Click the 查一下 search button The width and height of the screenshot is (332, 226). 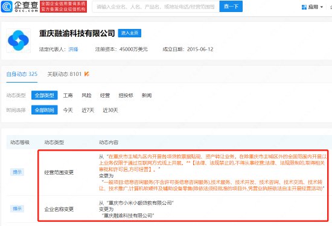click(231, 7)
